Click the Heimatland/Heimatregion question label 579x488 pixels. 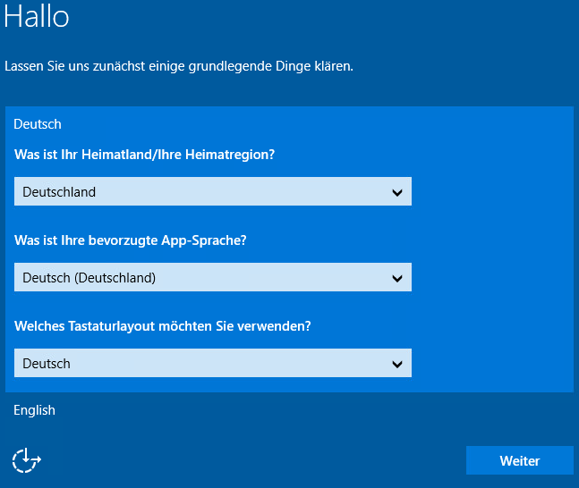click(144, 155)
